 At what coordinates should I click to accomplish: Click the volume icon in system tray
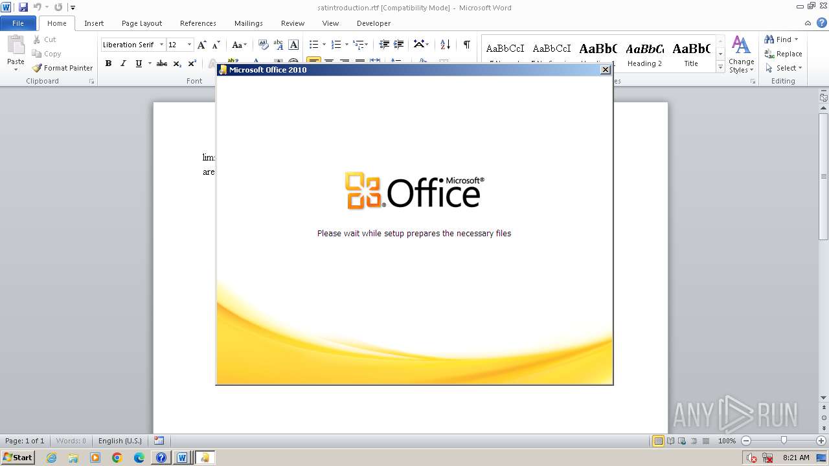click(x=752, y=458)
